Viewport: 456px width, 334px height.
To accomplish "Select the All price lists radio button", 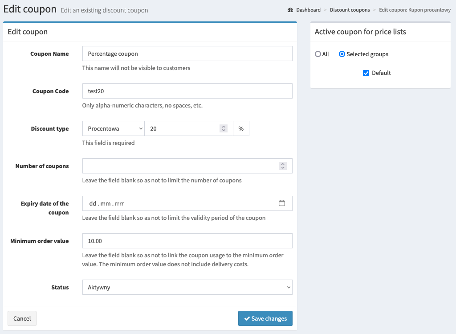I will click(318, 54).
